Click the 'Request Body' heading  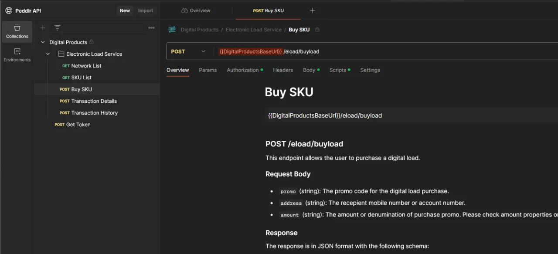click(x=288, y=174)
